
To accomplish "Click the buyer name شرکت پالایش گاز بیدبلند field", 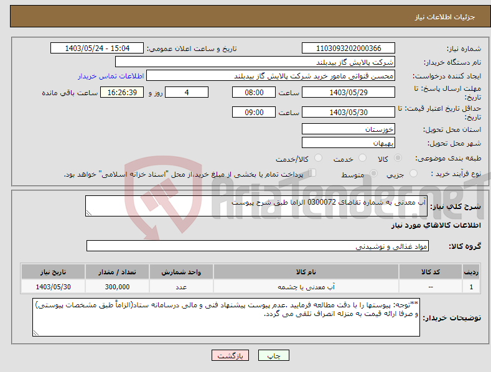I will point(255,62).
